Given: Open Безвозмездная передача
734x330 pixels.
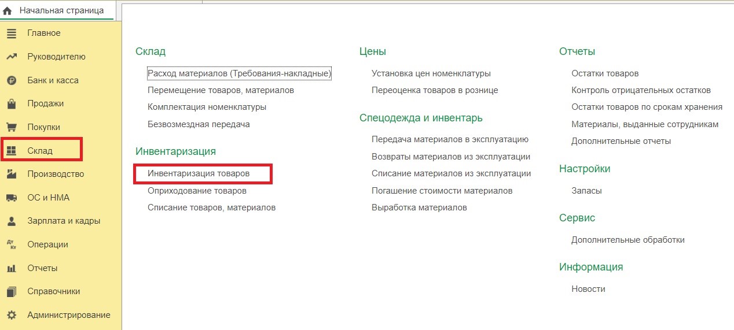Looking at the screenshot, I should (x=199, y=124).
